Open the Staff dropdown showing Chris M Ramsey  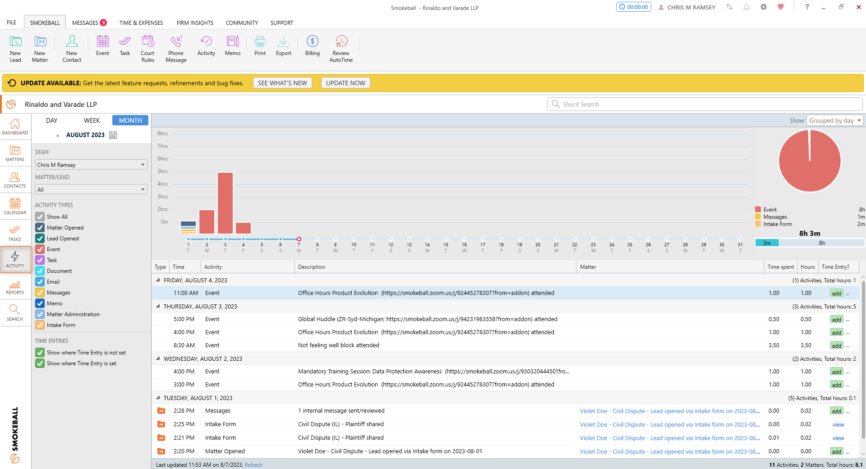tap(92, 165)
